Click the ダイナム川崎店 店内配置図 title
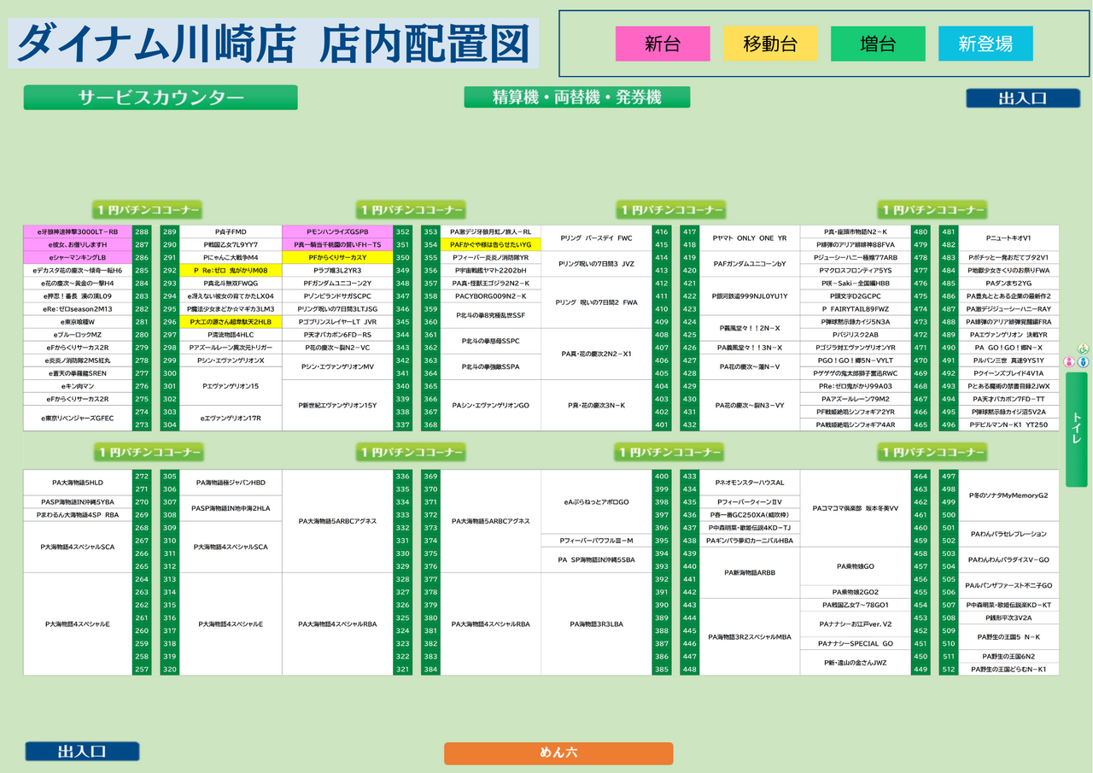The width and height of the screenshot is (1093, 773). pos(273,44)
